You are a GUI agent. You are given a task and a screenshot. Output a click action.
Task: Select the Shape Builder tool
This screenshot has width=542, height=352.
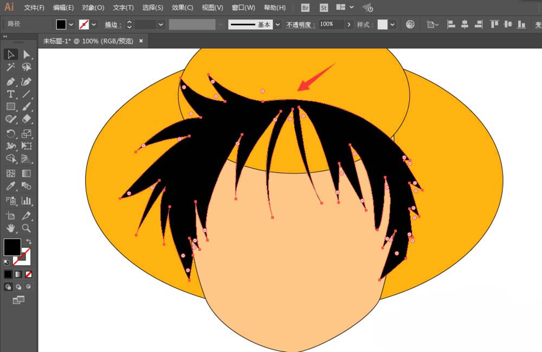[11, 159]
